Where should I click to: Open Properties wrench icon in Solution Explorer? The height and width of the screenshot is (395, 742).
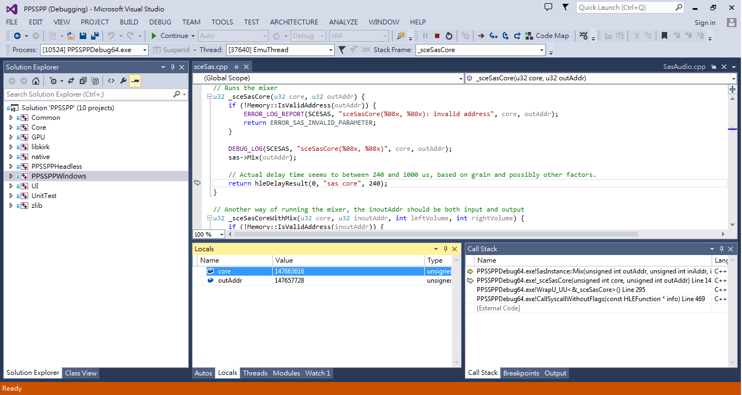[x=123, y=81]
